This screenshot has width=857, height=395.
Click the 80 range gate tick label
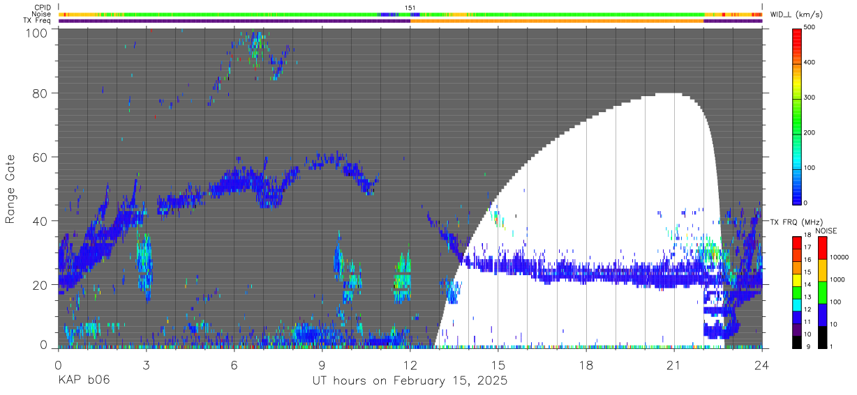coord(40,94)
